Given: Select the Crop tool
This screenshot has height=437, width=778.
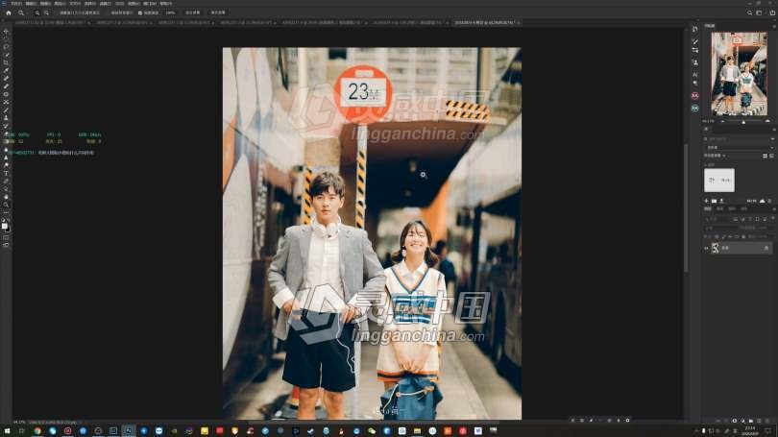Looking at the screenshot, I should pos(6,62).
